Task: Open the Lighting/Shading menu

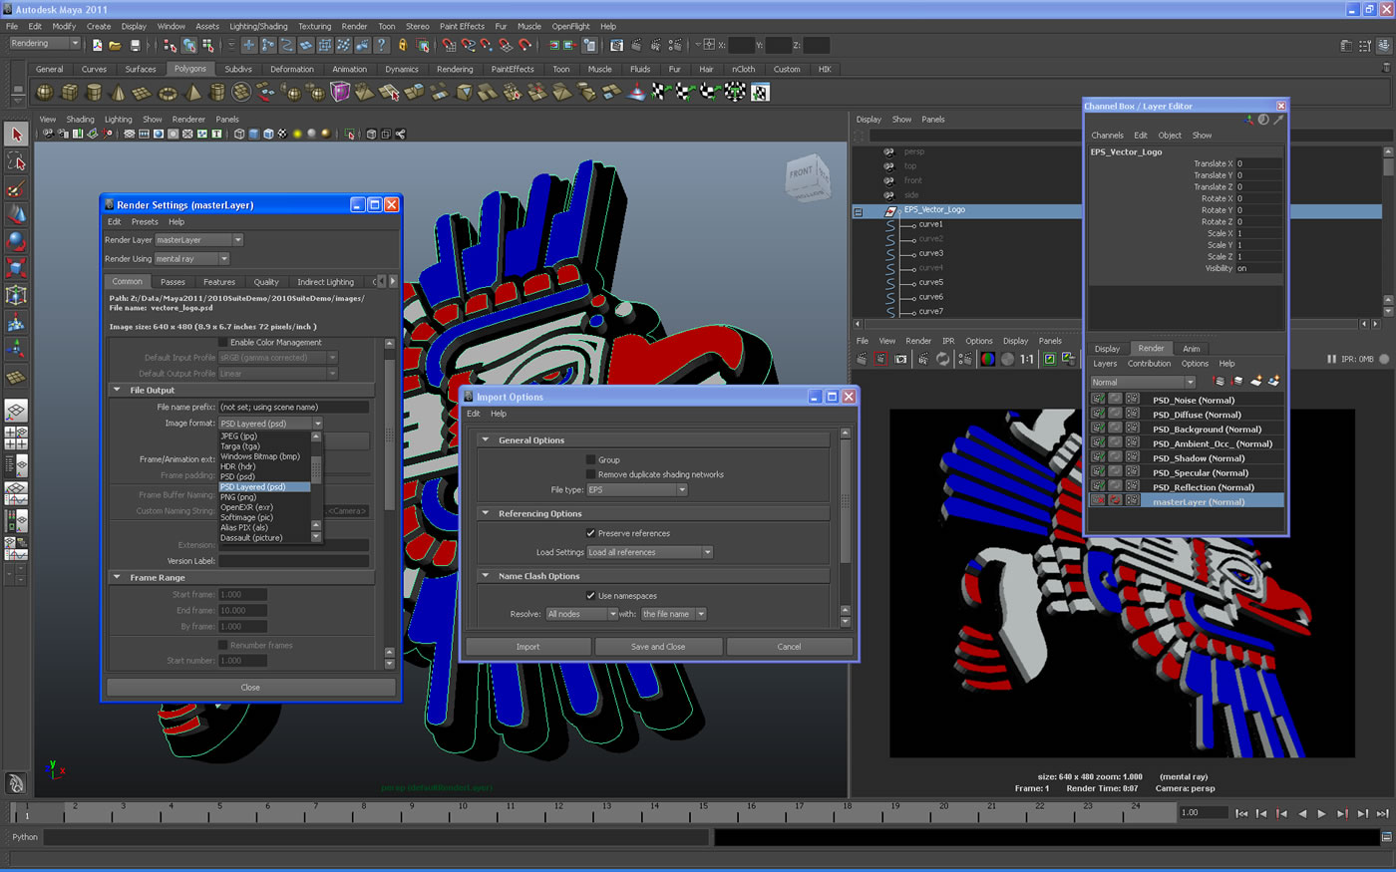Action: [258, 26]
